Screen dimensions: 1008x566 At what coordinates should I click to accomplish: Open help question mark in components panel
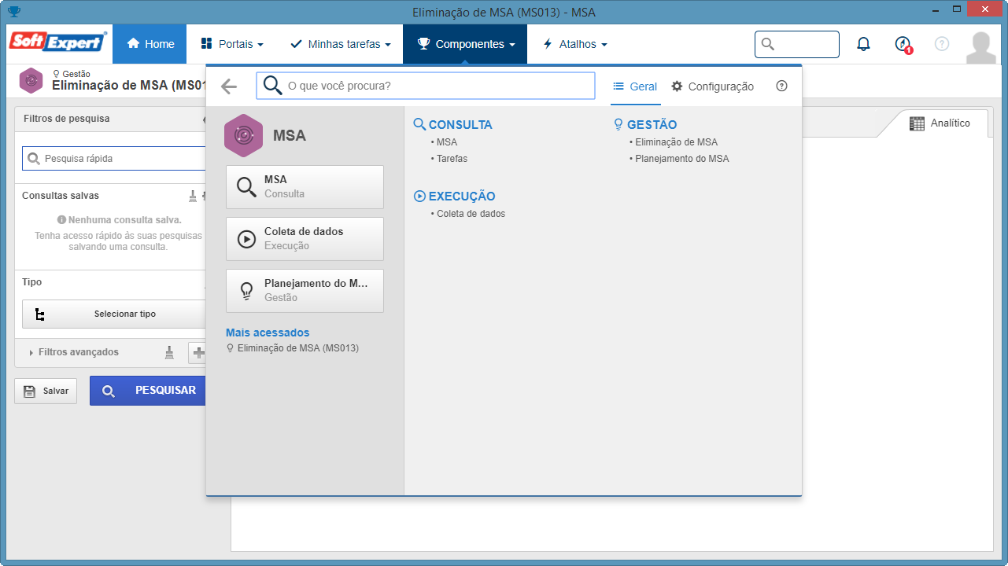[x=781, y=86]
